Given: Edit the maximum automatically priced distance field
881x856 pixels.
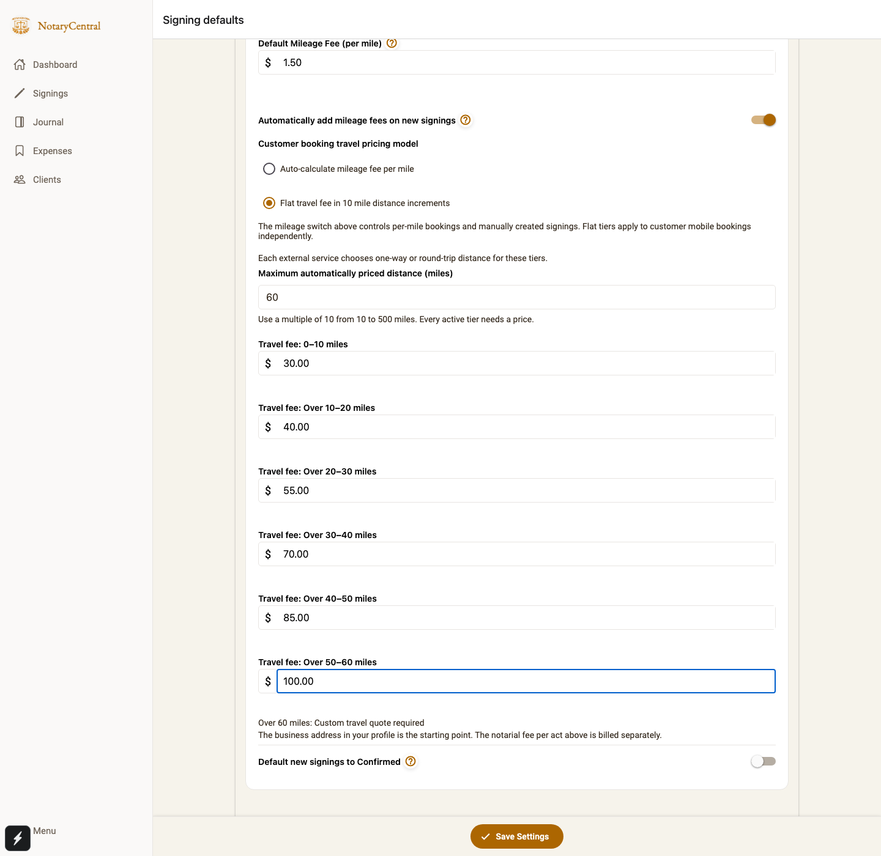Looking at the screenshot, I should coord(517,297).
